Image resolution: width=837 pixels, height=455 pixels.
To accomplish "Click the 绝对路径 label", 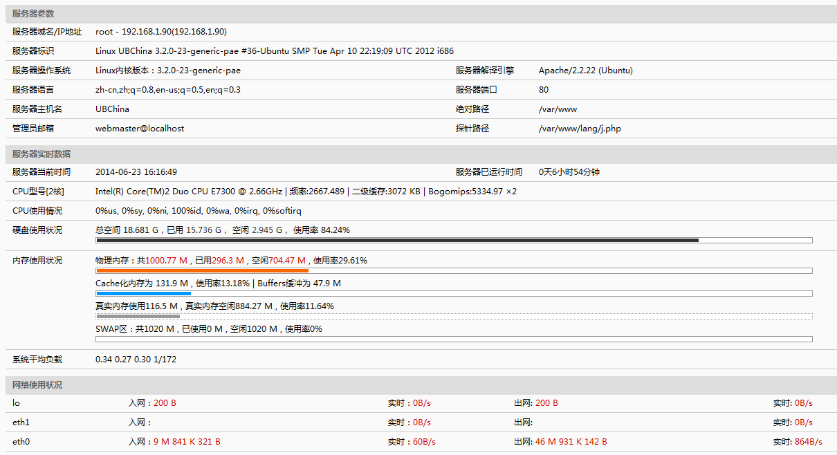I will [x=472, y=109].
